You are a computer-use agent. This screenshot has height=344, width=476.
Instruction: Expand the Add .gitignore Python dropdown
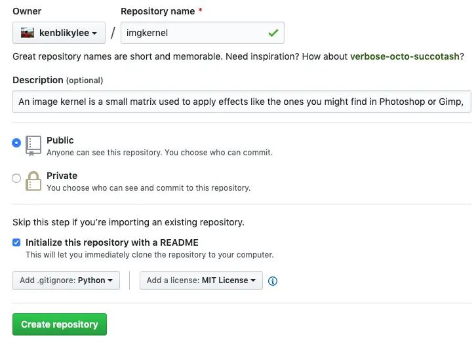(x=66, y=280)
